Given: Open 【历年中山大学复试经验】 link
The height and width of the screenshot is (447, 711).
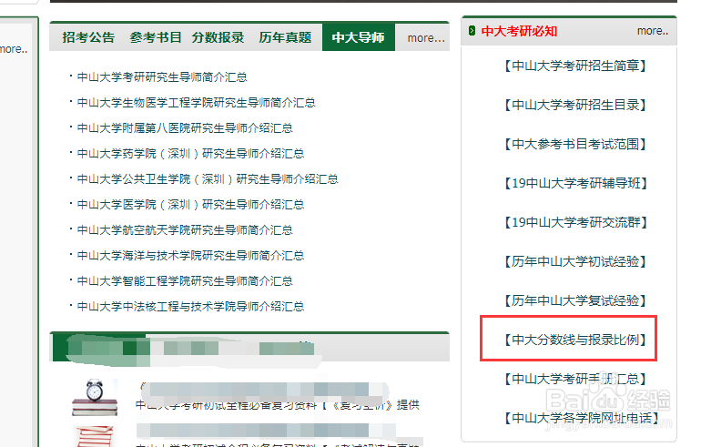Looking at the screenshot, I should (575, 300).
